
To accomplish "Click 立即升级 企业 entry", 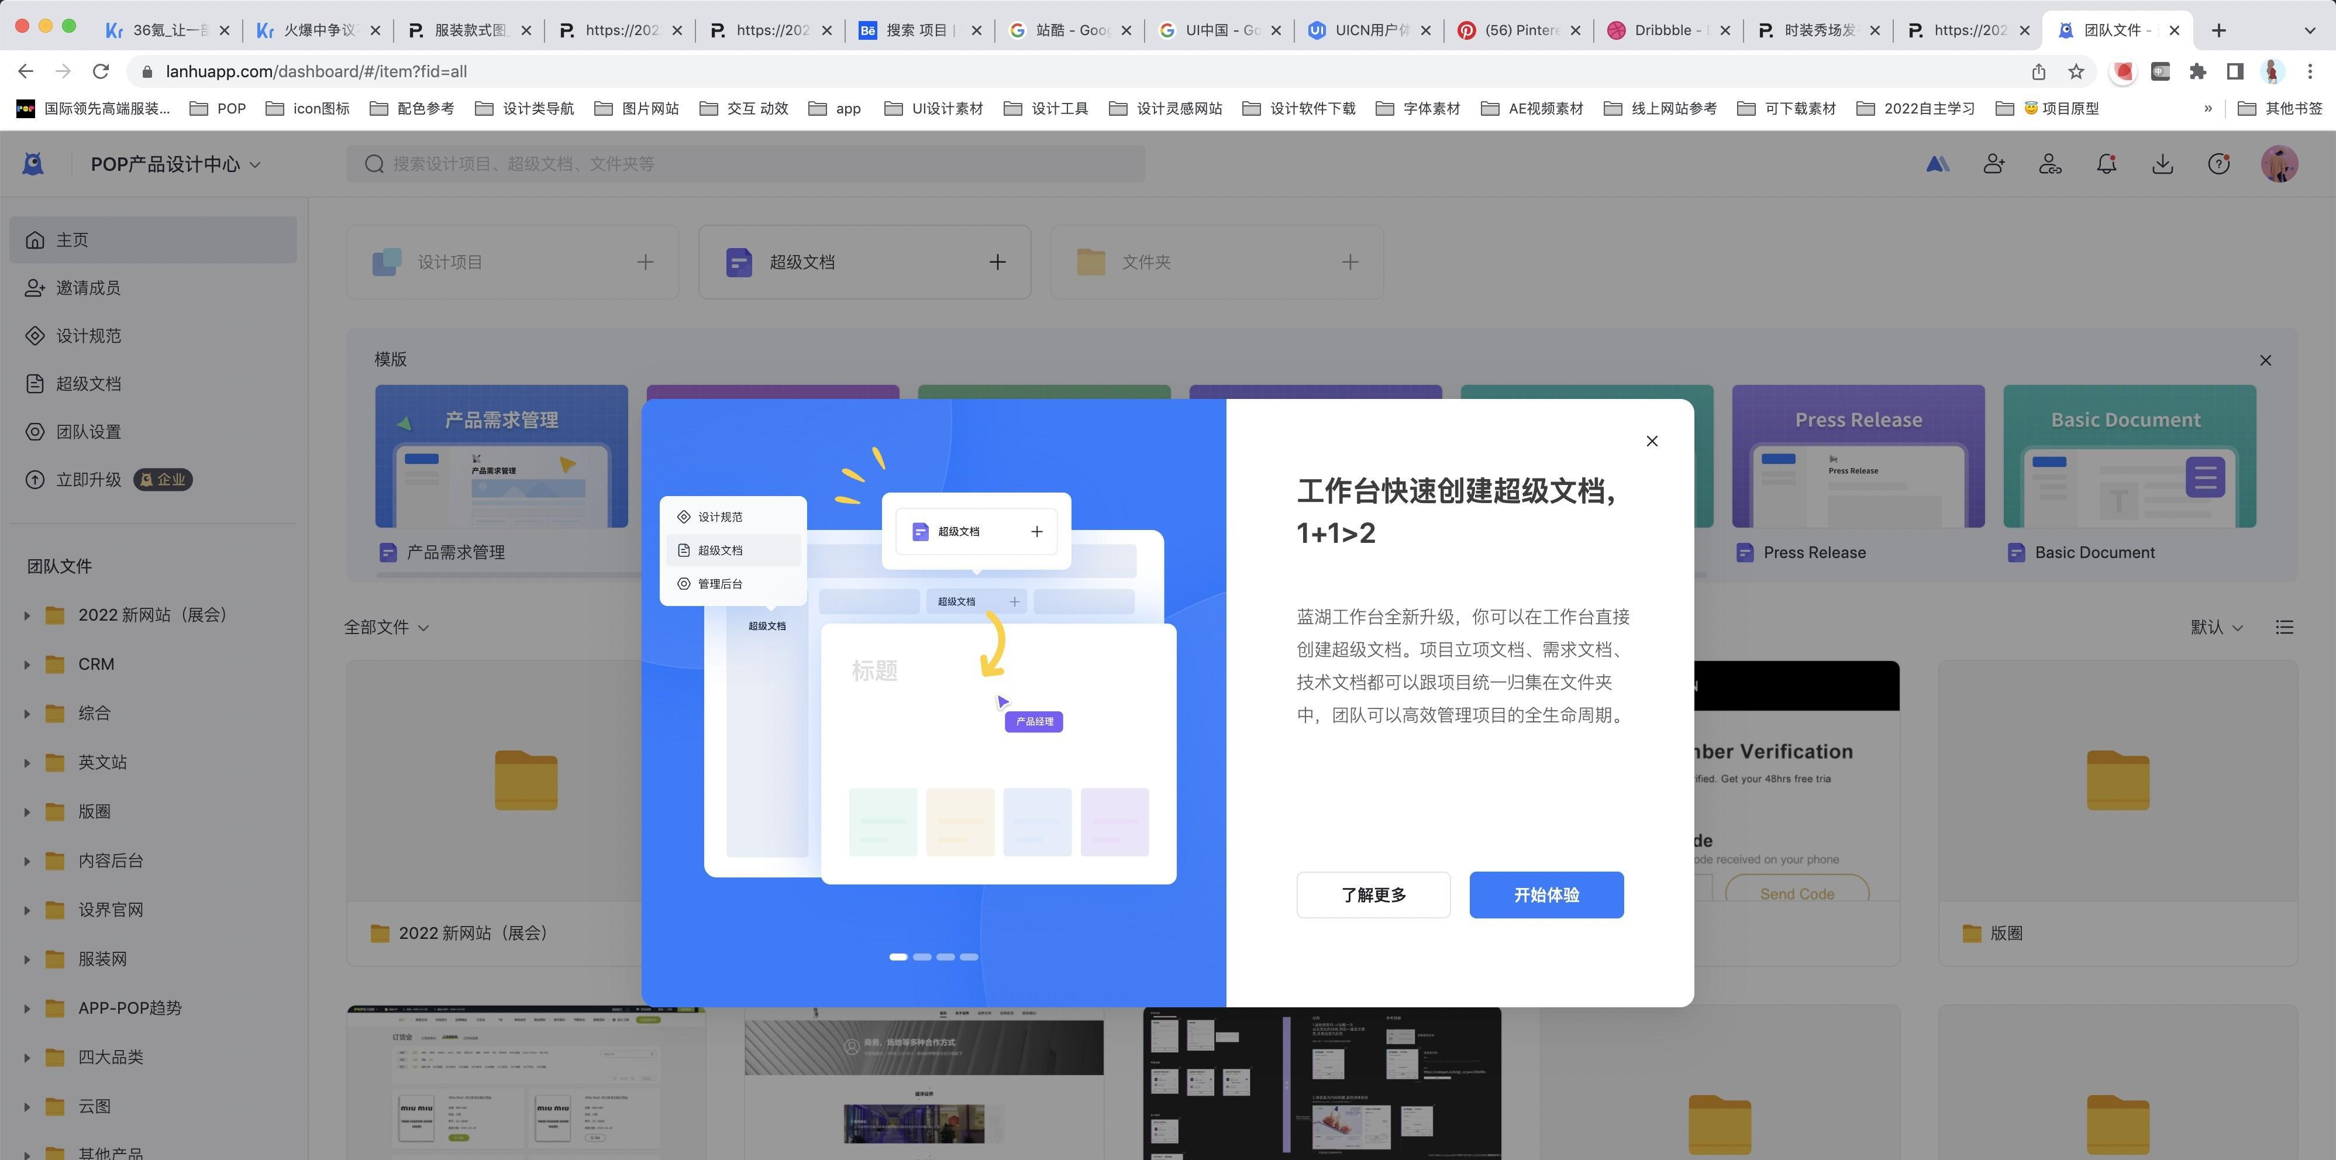I will 153,480.
